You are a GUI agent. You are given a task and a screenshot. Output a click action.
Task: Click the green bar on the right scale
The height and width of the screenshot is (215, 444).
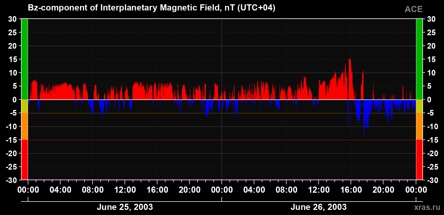[419, 59]
